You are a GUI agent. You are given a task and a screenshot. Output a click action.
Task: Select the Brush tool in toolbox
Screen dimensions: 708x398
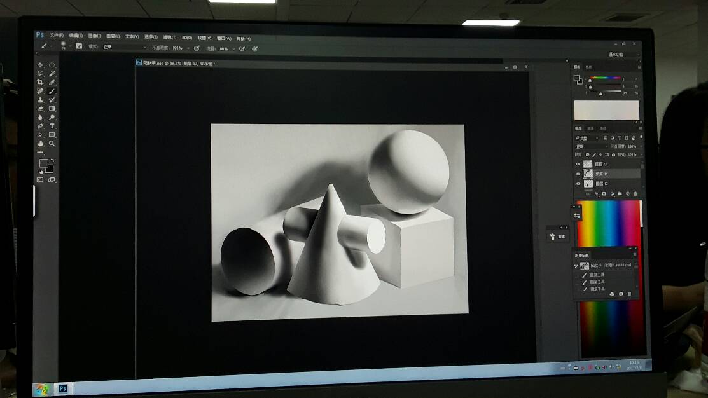click(x=52, y=91)
